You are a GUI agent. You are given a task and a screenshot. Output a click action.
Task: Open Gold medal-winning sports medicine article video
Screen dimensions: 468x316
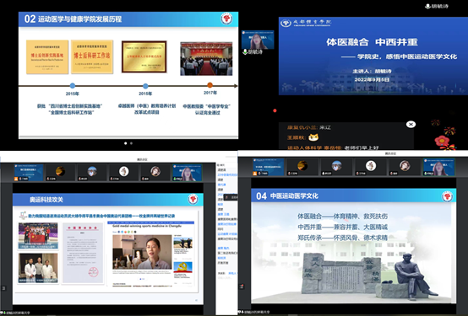pos(142,252)
